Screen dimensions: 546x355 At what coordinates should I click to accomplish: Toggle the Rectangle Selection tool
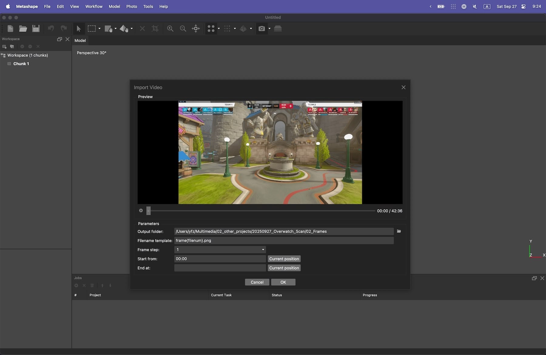[92, 29]
